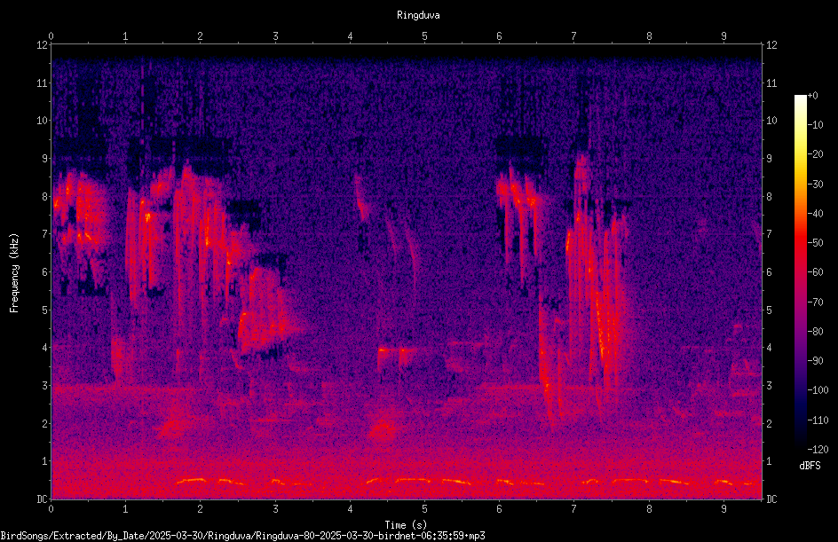This screenshot has height=542, width=838.
Task: Click "7" second tick on top time axis
Action: [x=574, y=36]
